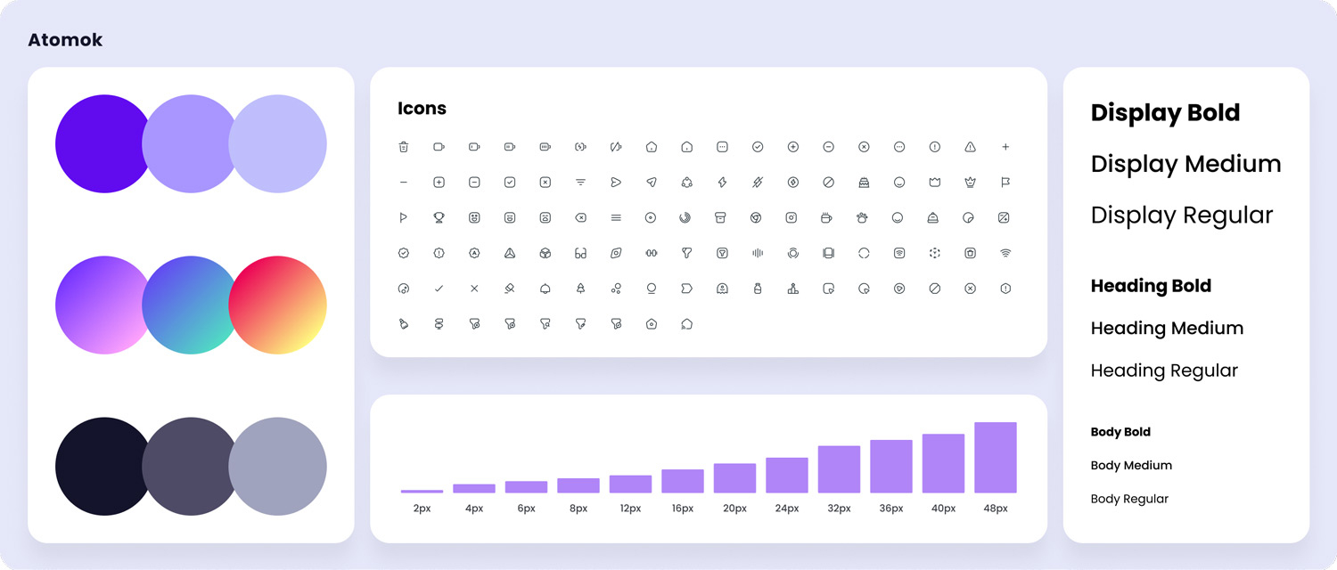Click the pine tree icon

pos(580,289)
